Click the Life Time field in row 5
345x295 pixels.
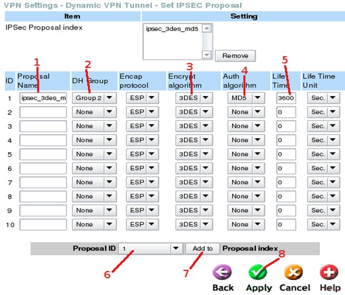(286, 154)
